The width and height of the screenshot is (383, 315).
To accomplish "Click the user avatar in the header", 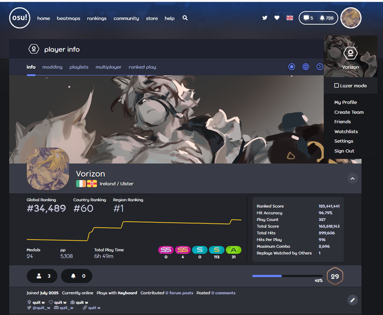I will pyautogui.click(x=351, y=18).
